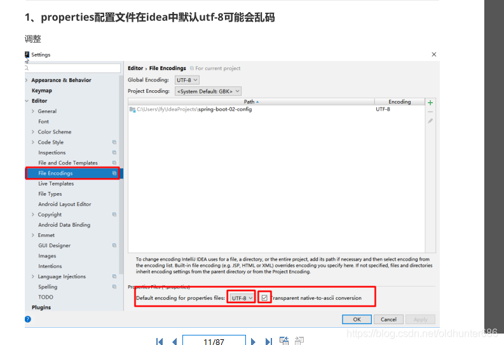The width and height of the screenshot is (504, 345).
Task: Open the help question mark icon
Action: pyautogui.click(x=28, y=319)
